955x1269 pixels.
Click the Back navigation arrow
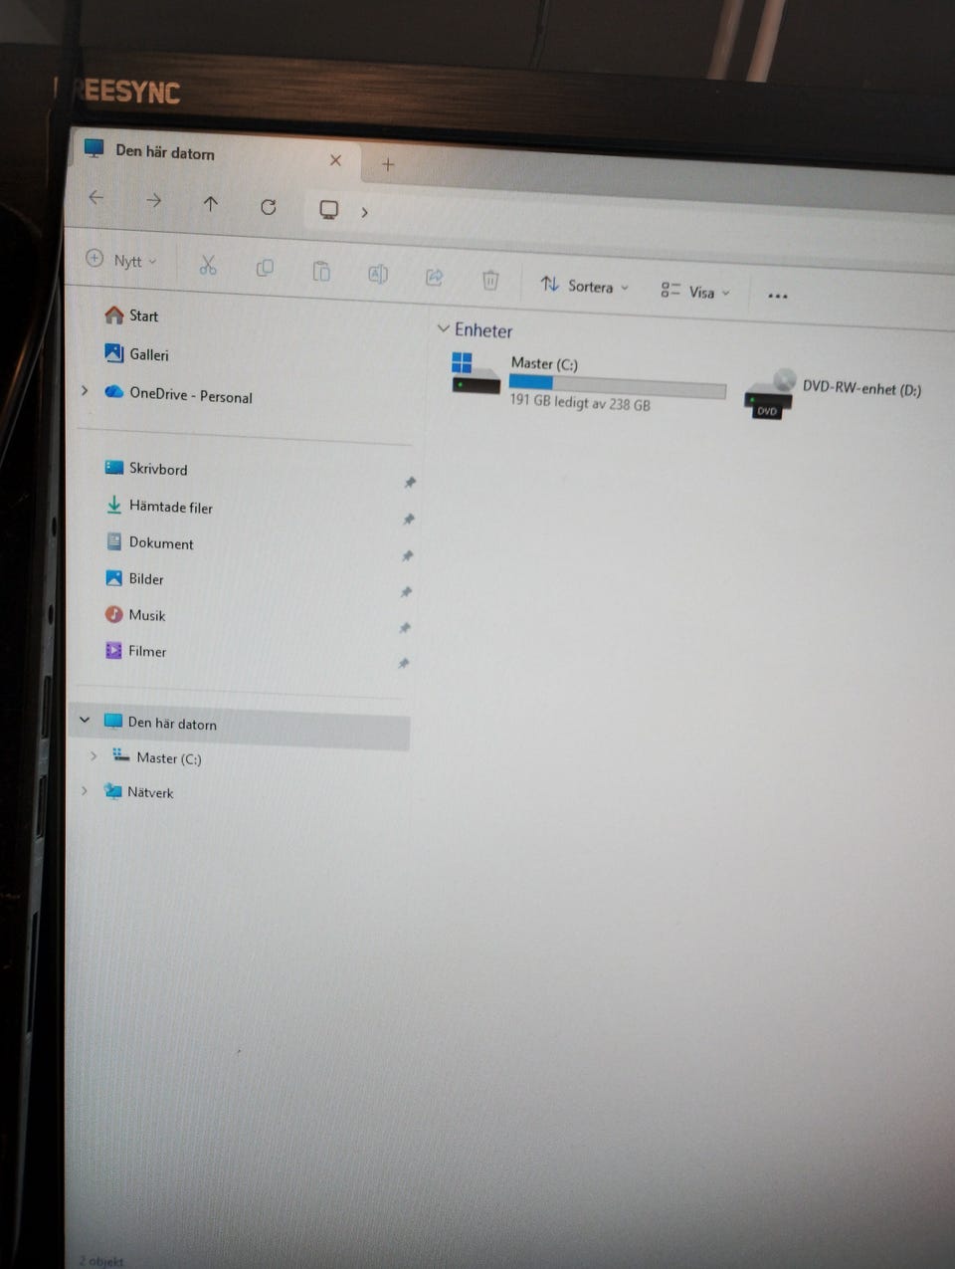(x=96, y=197)
